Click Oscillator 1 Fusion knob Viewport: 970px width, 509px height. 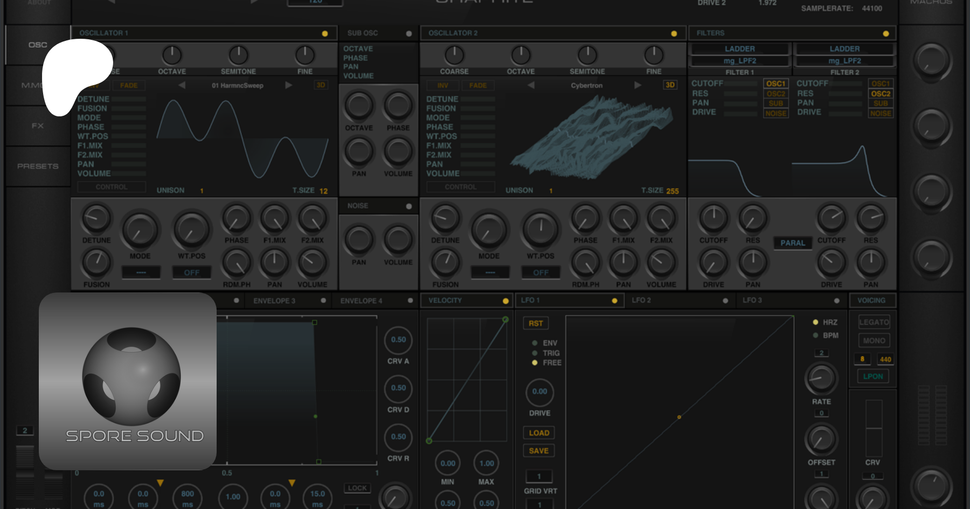click(x=96, y=263)
